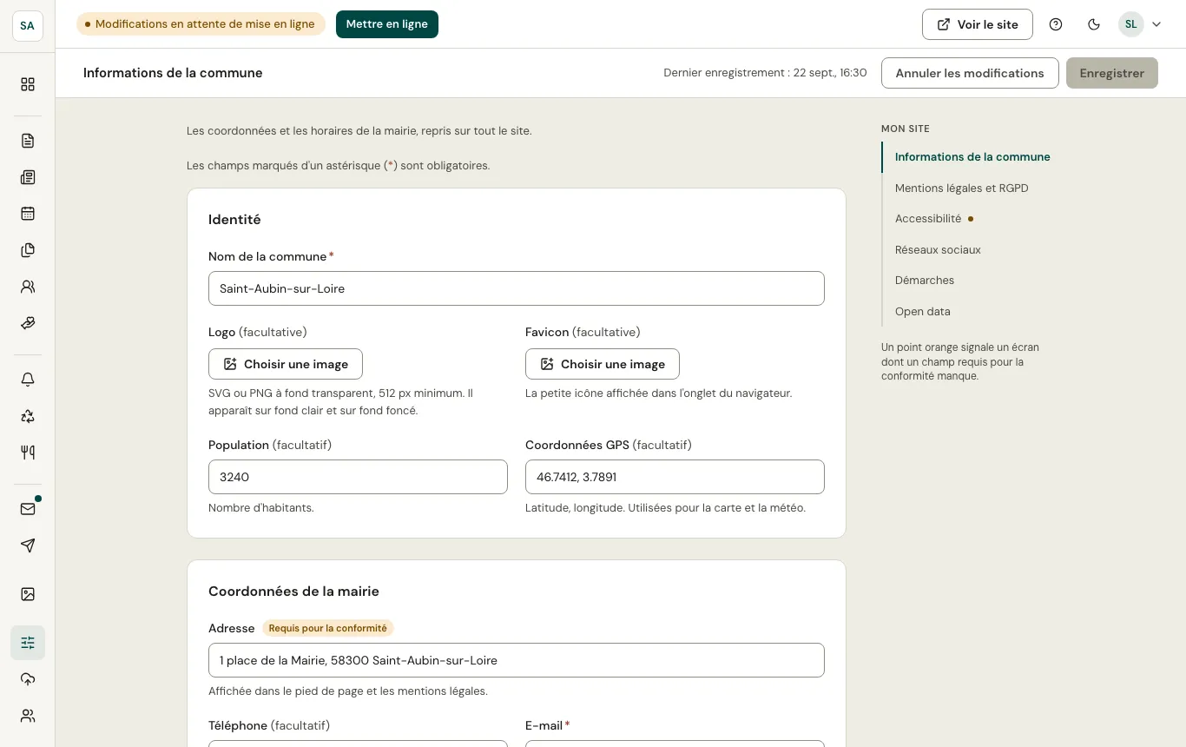This screenshot has width=1186, height=747.
Task: Open the users icon at sidebar bottom
Action: click(28, 716)
